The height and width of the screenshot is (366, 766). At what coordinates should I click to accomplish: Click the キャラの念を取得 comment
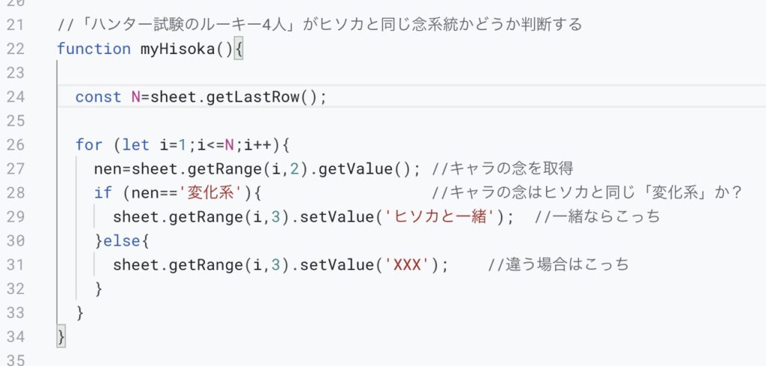coord(503,168)
